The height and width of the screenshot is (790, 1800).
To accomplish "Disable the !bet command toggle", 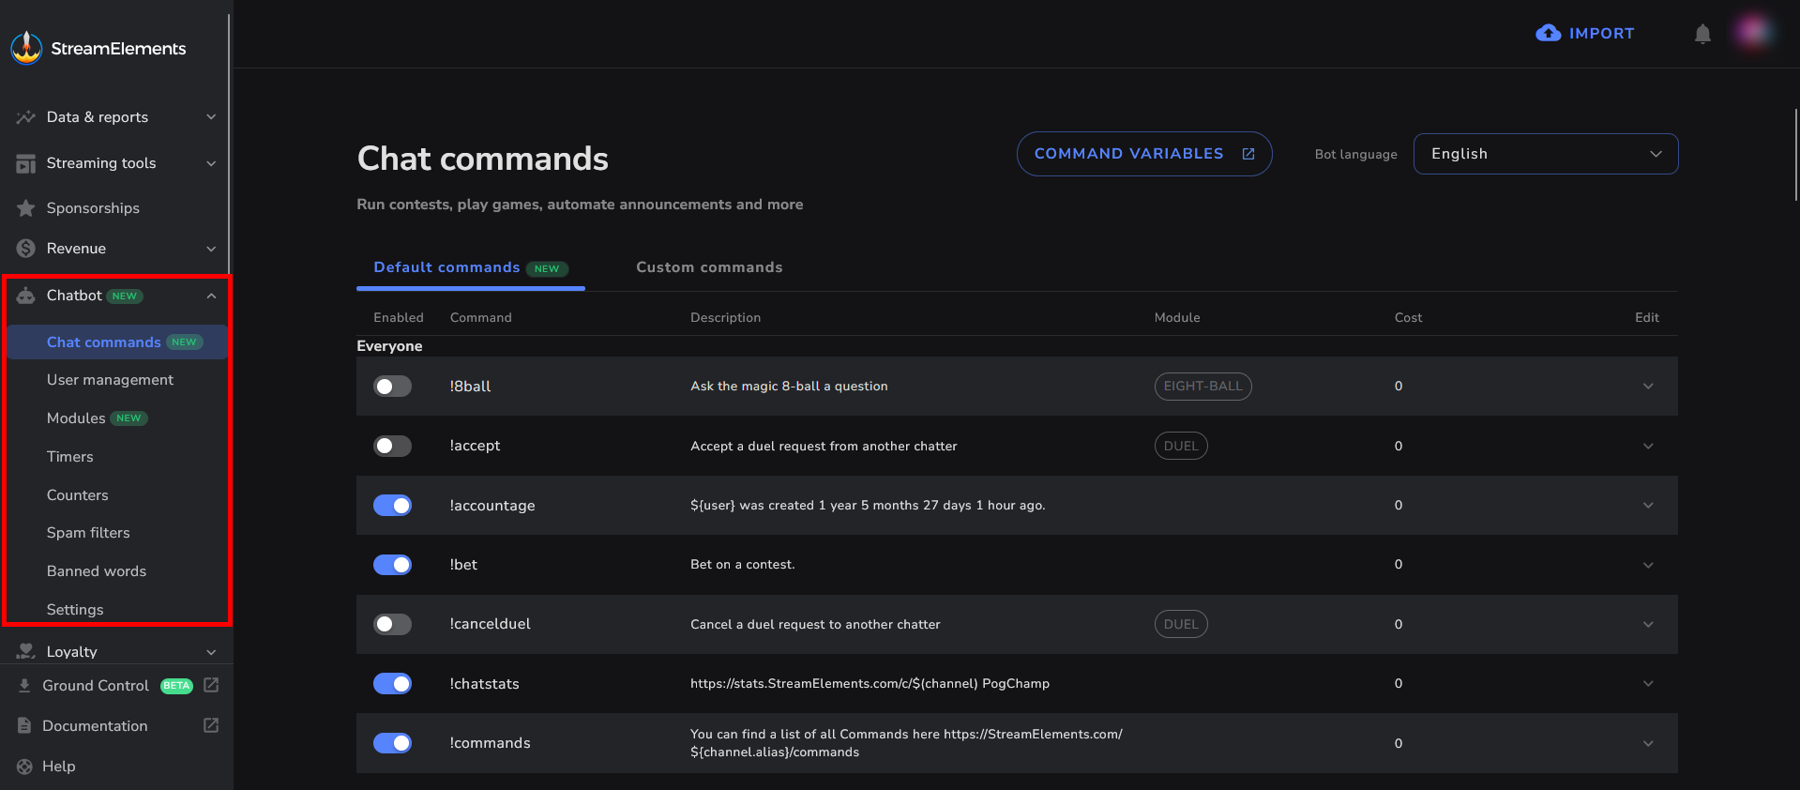I will [392, 565].
